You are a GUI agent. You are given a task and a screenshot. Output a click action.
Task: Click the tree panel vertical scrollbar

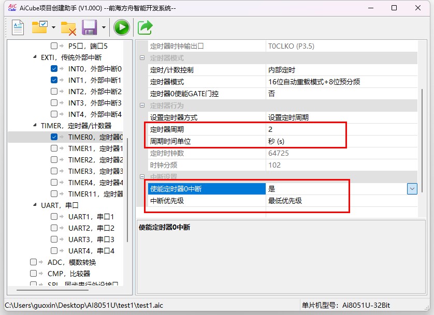click(x=127, y=189)
